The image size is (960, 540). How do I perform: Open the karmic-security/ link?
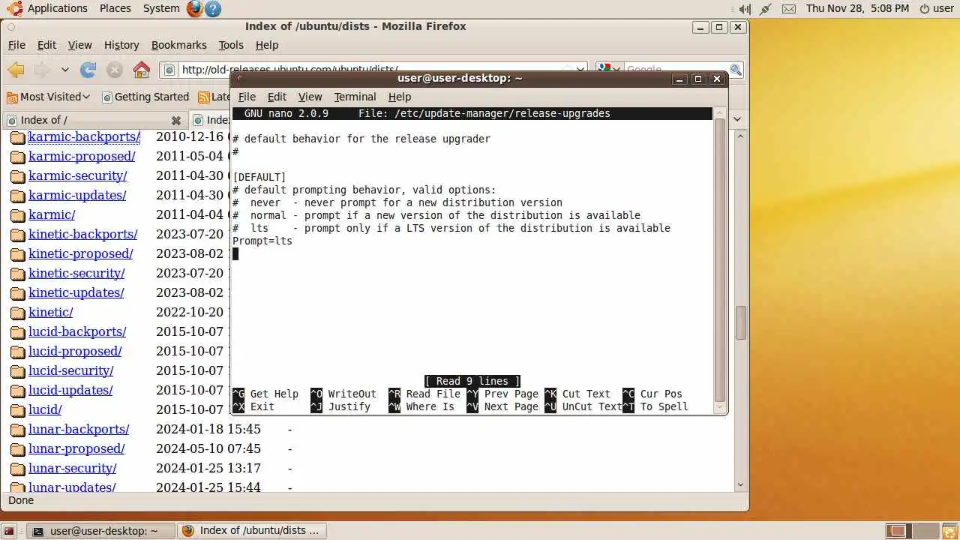click(x=78, y=176)
